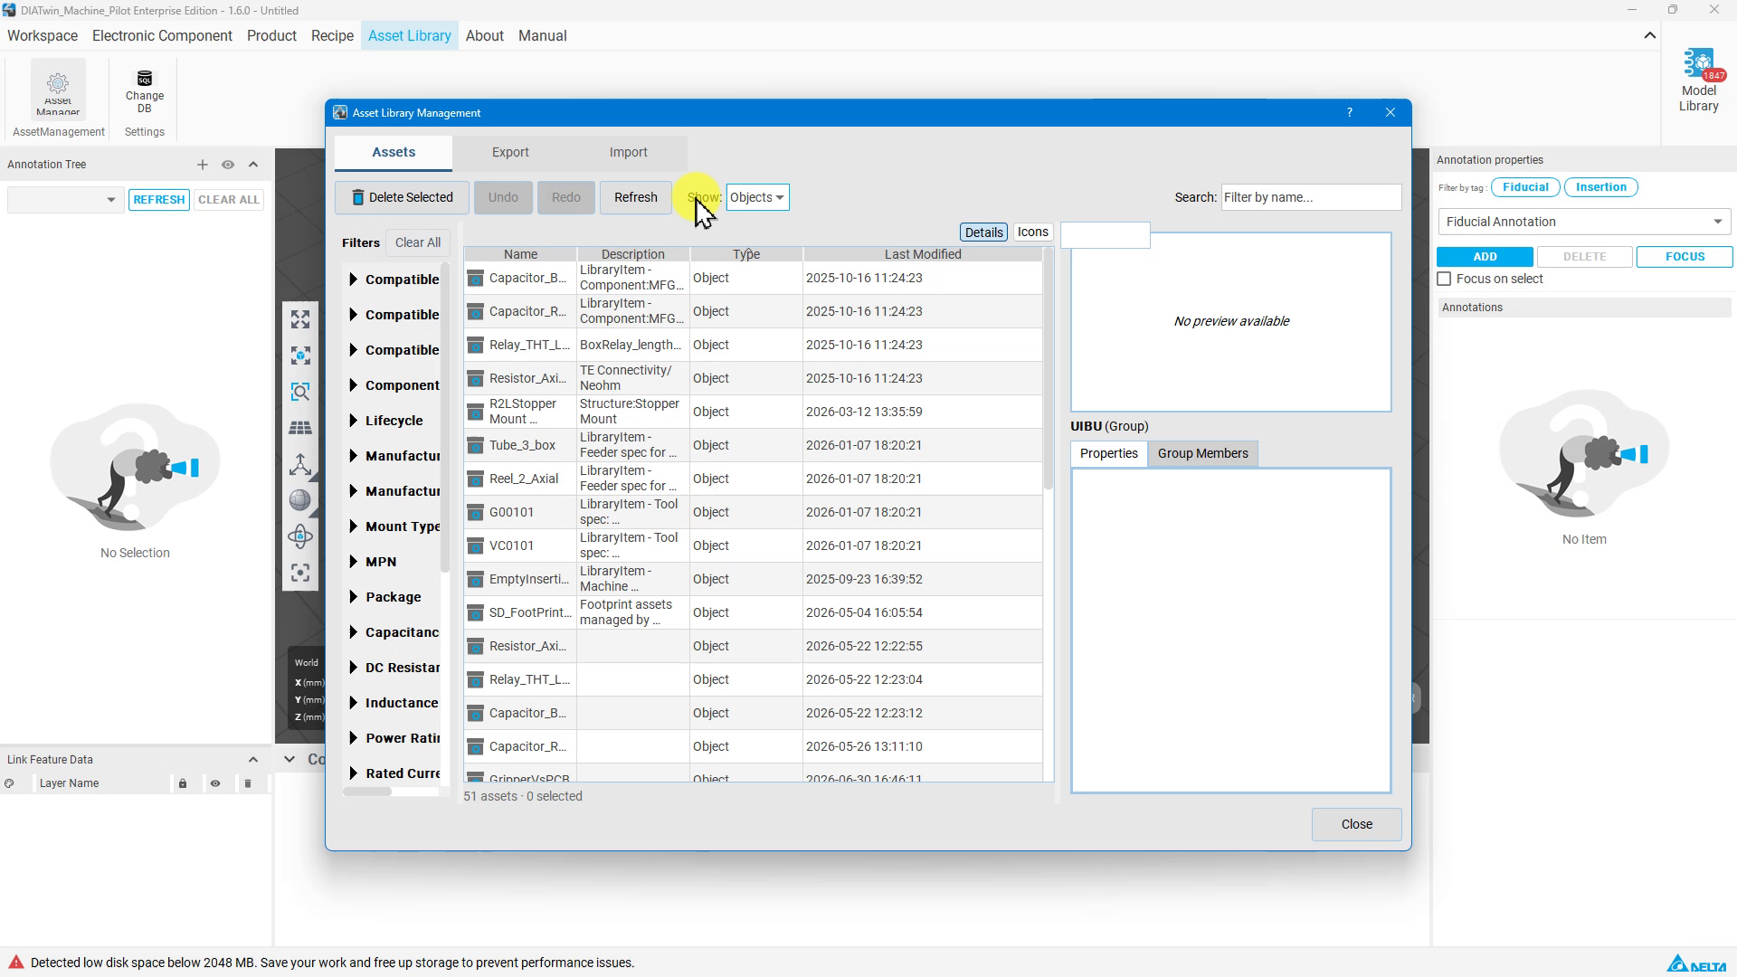Expand the Package filter
Viewport: 1737px width, 977px height.
coord(353,597)
